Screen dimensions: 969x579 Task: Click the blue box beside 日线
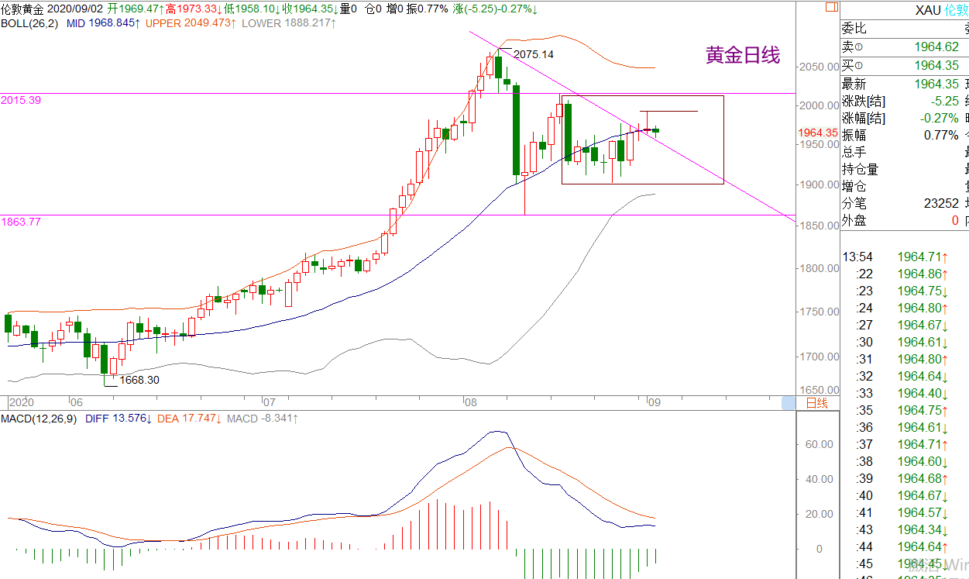(789, 403)
